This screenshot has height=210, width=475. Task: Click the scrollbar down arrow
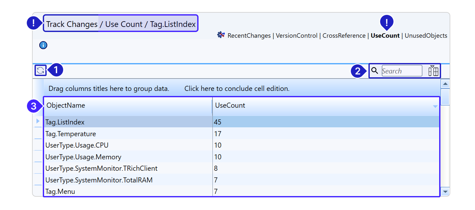click(445, 191)
